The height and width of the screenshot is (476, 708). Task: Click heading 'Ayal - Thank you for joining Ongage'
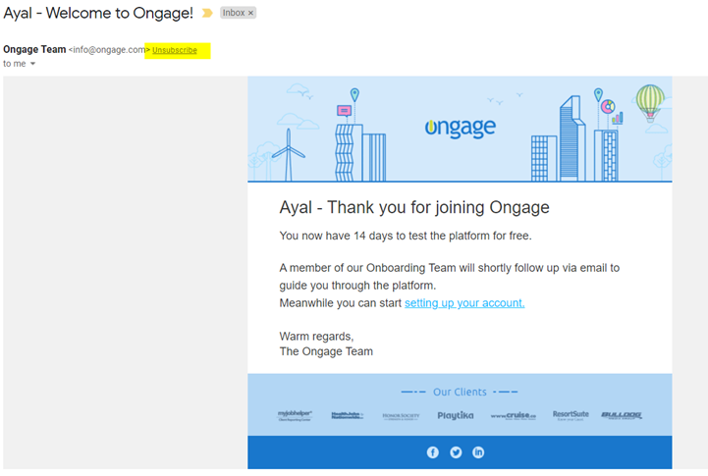(x=414, y=207)
